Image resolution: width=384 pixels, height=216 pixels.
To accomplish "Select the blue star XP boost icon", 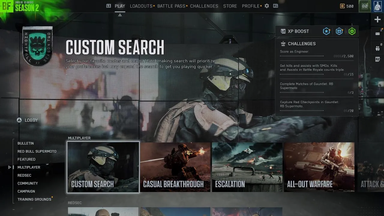I will 326,31.
